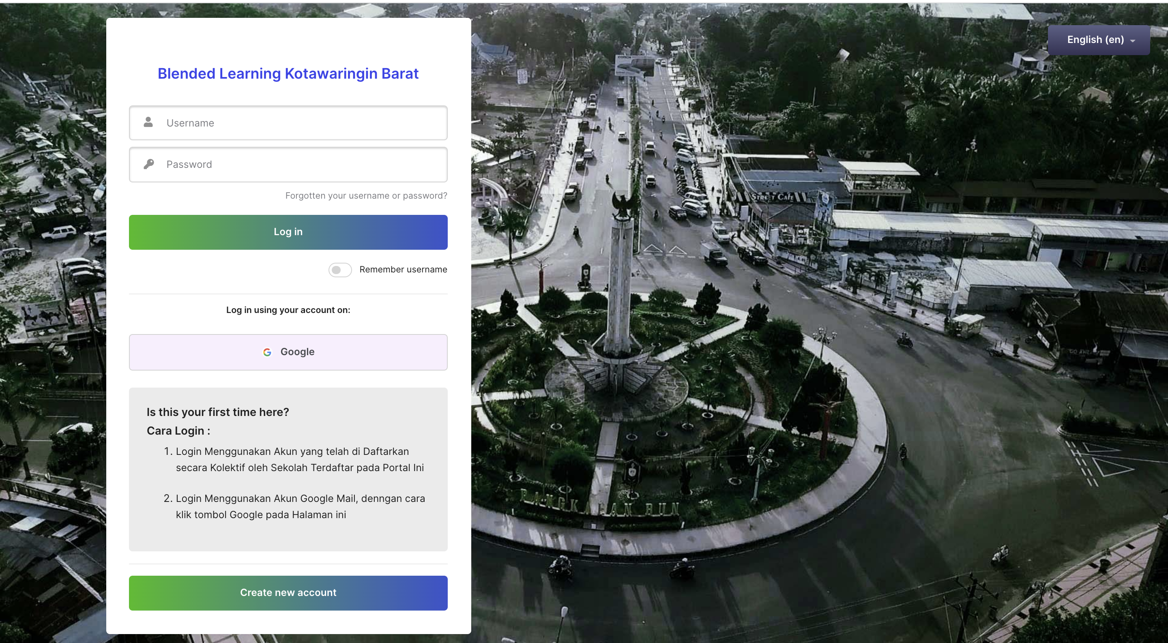The image size is (1168, 643).
Task: Click the caret arrow beside English (en)
Action: point(1133,41)
